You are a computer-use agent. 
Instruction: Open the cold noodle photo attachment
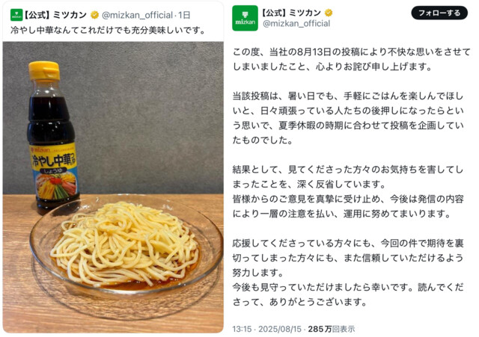tap(113, 187)
